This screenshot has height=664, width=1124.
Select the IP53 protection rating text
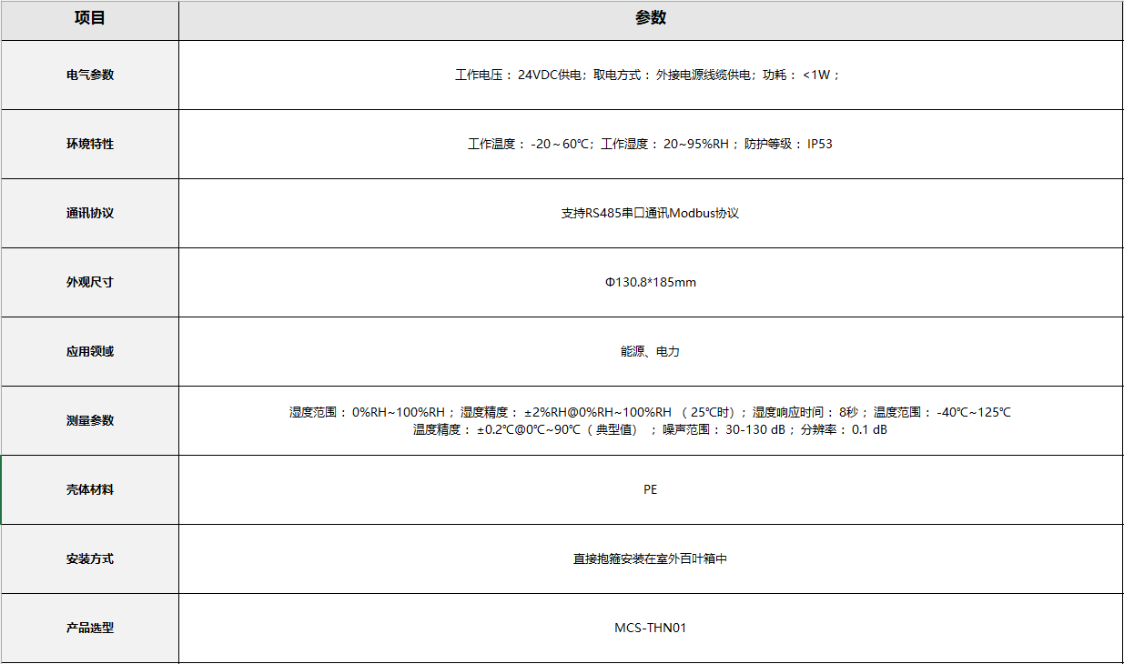pyautogui.click(x=818, y=144)
